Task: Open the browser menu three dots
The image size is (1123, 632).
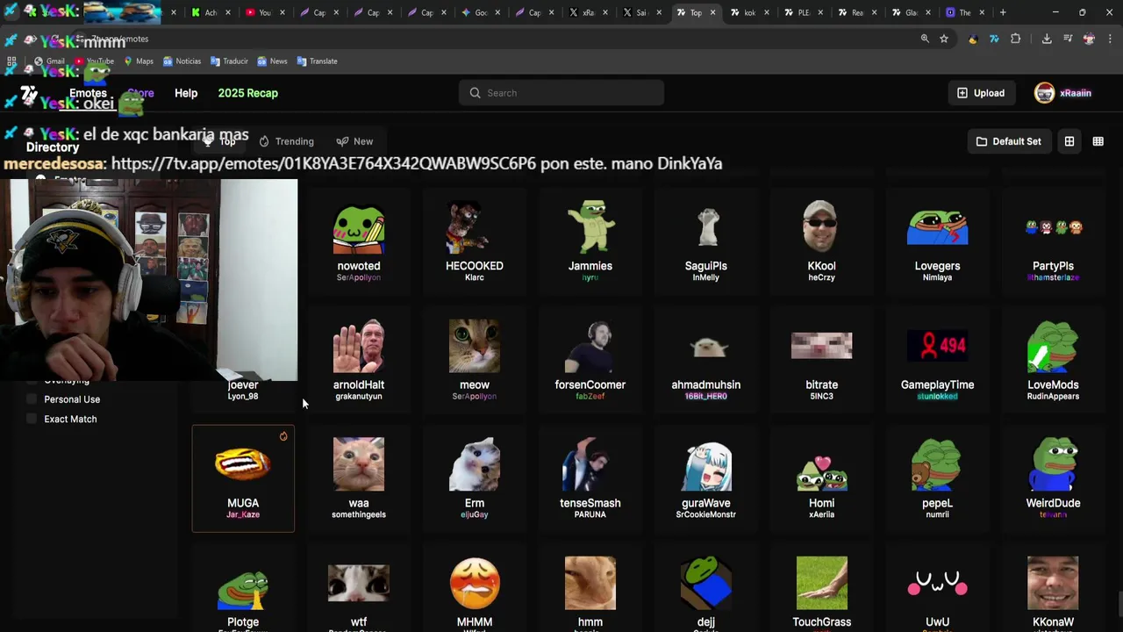Action: click(1111, 39)
